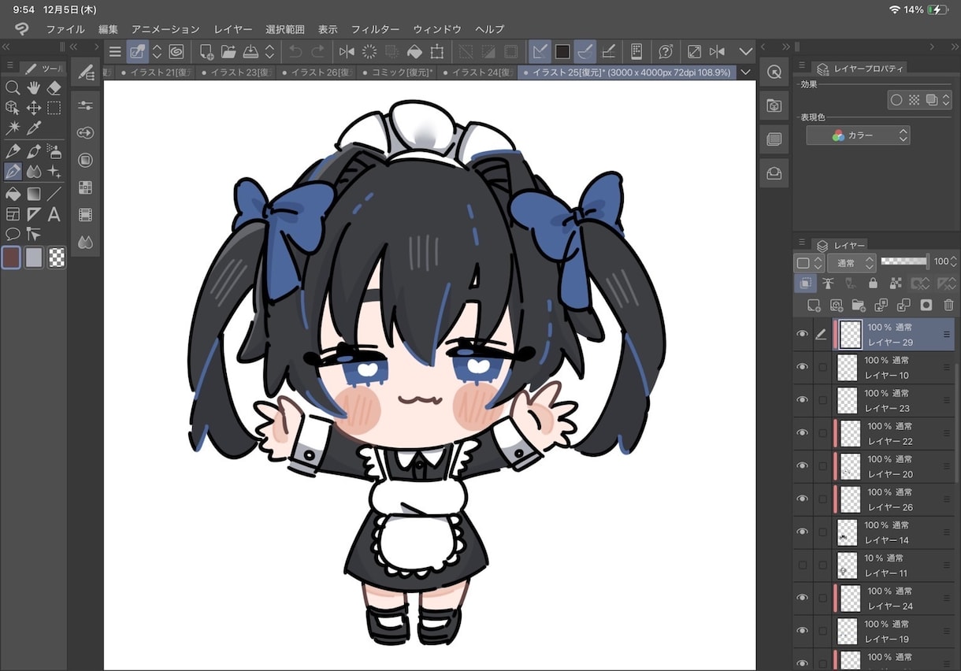961x671 pixels.
Task: Select the Object operation cube tool
Action: 13,108
